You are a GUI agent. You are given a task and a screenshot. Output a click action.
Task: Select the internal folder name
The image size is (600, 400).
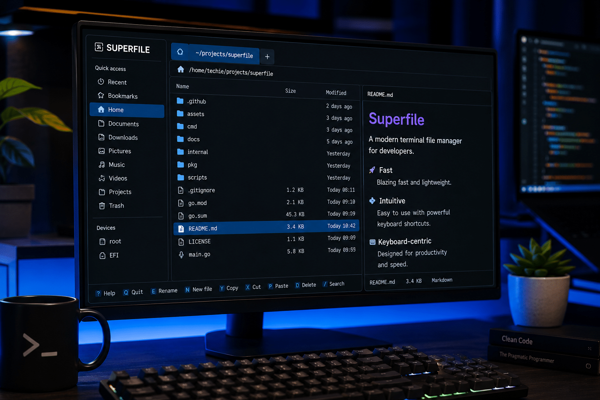[198, 152]
